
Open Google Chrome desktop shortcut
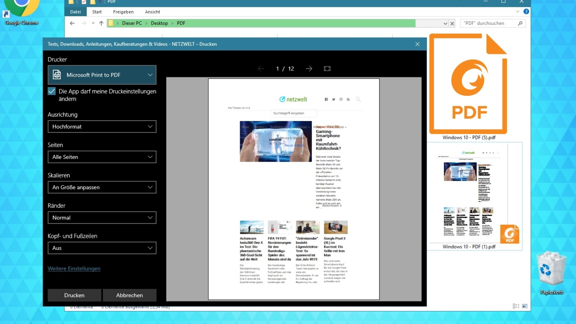21,13
